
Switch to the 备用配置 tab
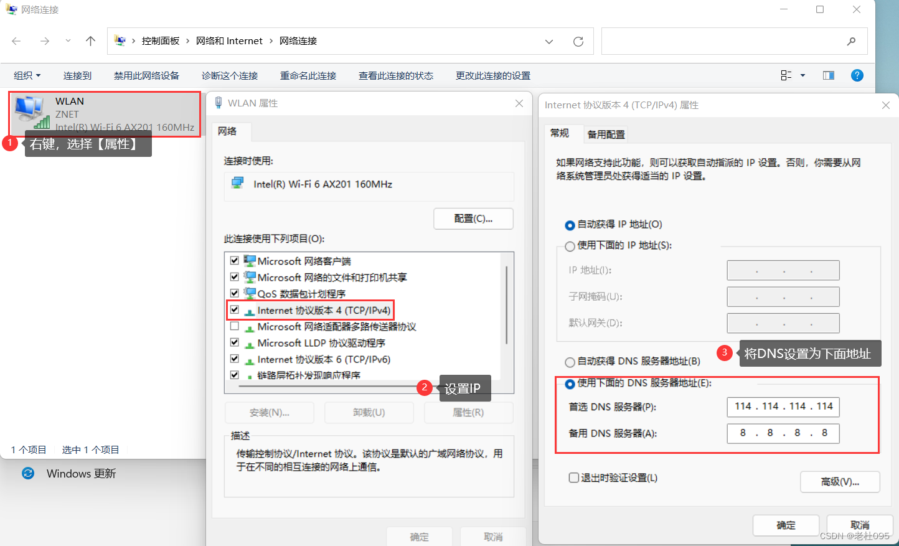pos(606,134)
